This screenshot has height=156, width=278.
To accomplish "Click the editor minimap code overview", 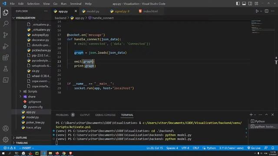I will (262, 26).
